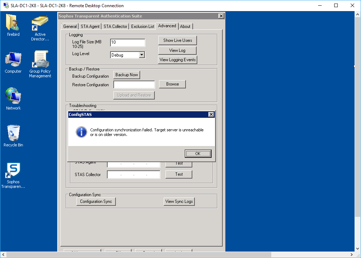Open View Sync Logs
361x258 pixels.
pos(179,201)
